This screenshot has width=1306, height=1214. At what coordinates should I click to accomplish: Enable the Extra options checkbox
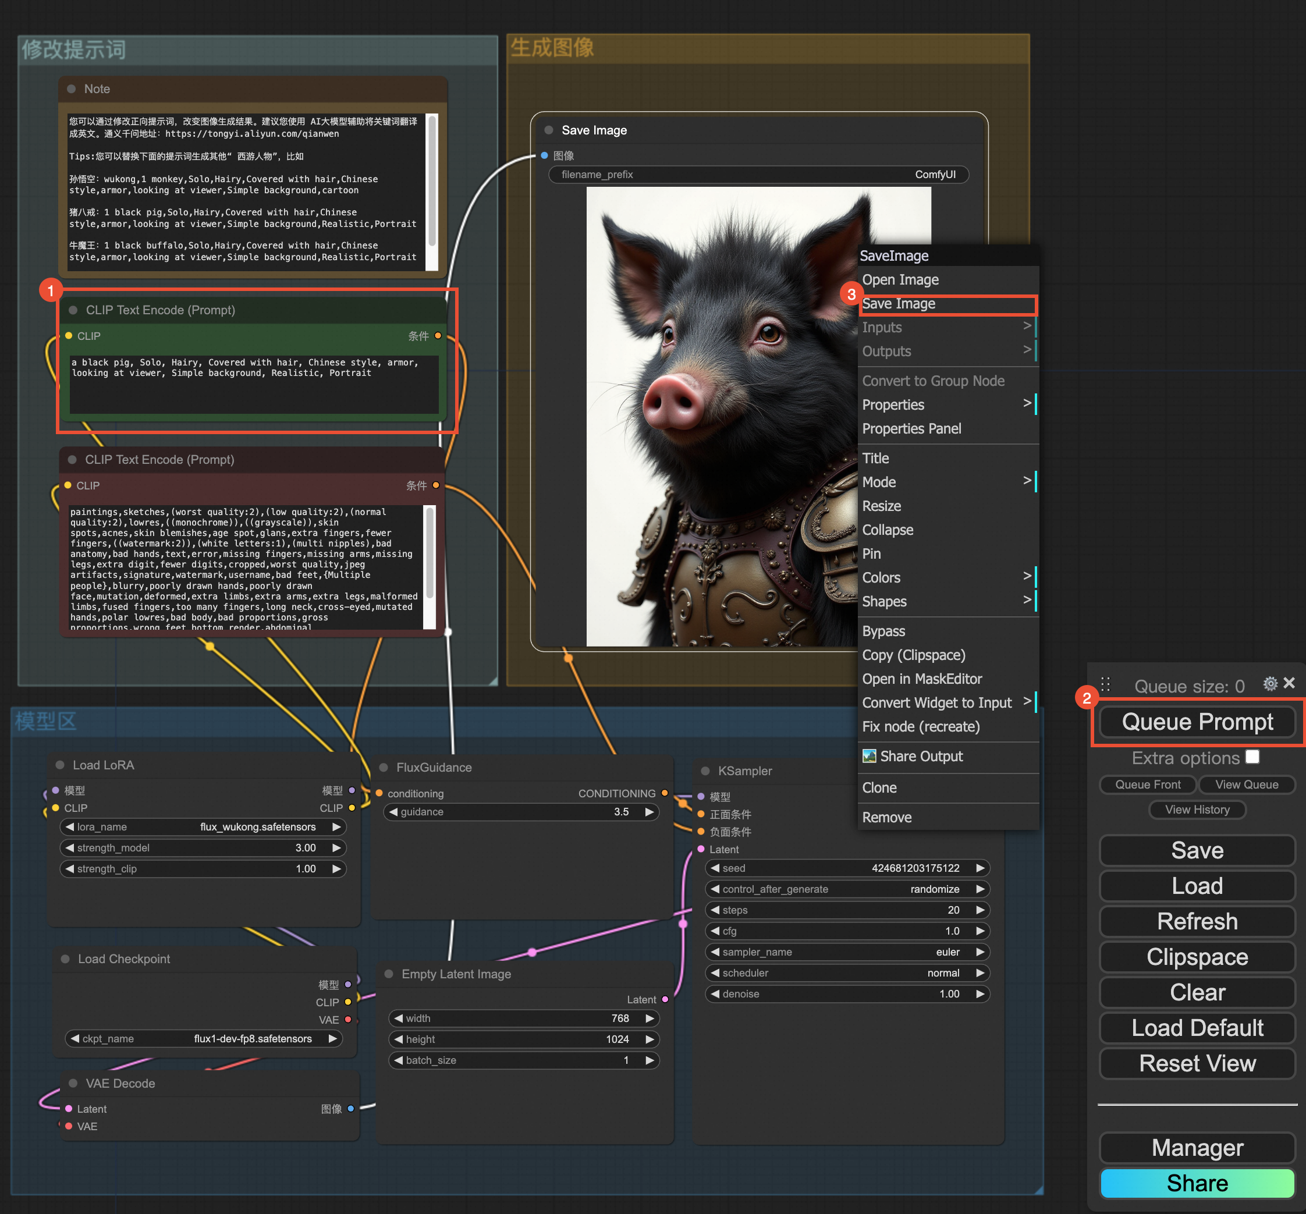coord(1252,757)
